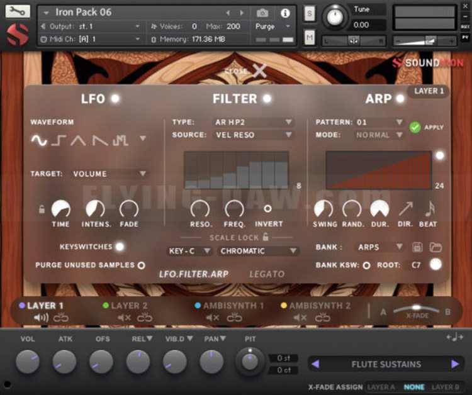The width and height of the screenshot is (472, 395).
Task: Select the square LFO waveform shape
Action: [59, 141]
